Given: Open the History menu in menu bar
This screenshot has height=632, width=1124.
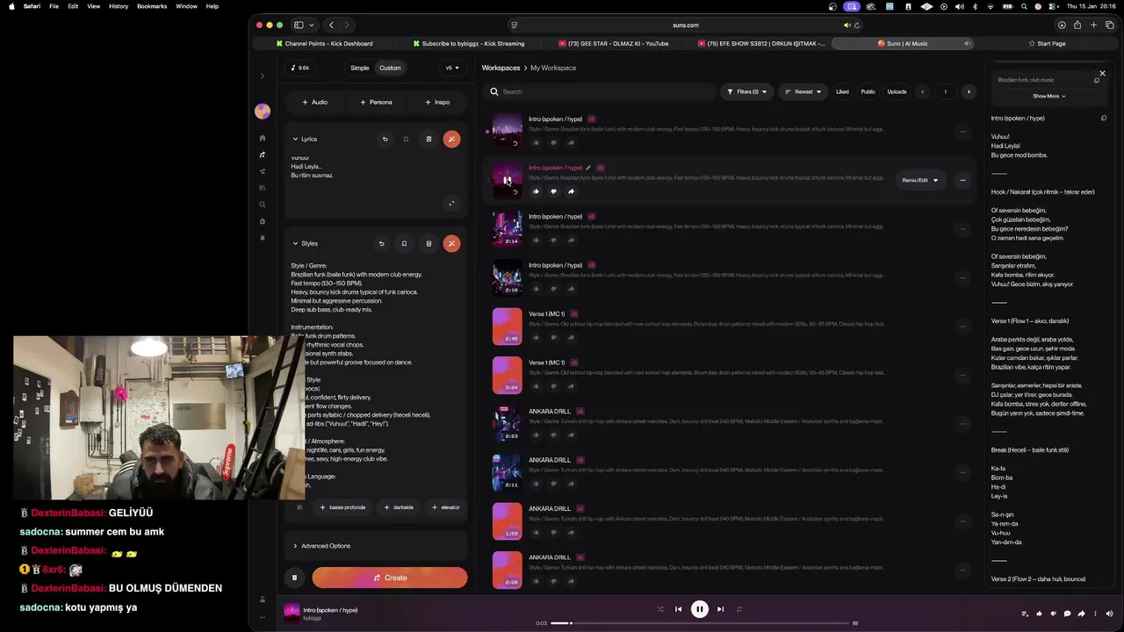Looking at the screenshot, I should click(119, 6).
